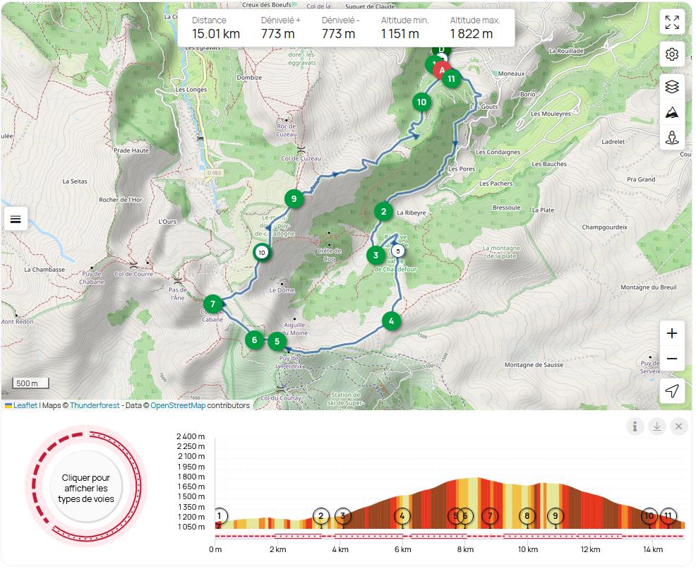This screenshot has width=696, height=574.
Task: Click step 5 on the elevation profile
Action: [455, 516]
